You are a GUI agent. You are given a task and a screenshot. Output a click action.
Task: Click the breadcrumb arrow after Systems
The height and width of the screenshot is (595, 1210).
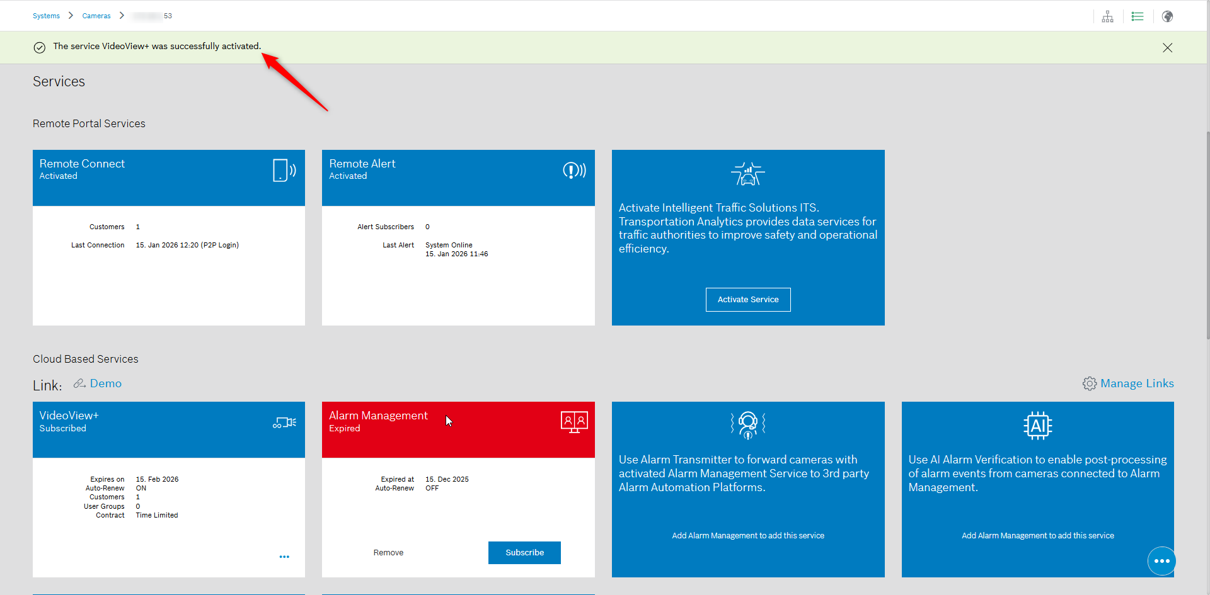coord(71,15)
